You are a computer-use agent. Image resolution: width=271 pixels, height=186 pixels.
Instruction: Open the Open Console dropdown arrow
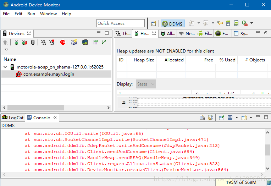(251, 117)
